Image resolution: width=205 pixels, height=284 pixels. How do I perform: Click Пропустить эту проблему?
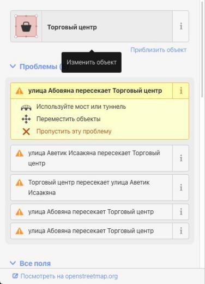74,132
